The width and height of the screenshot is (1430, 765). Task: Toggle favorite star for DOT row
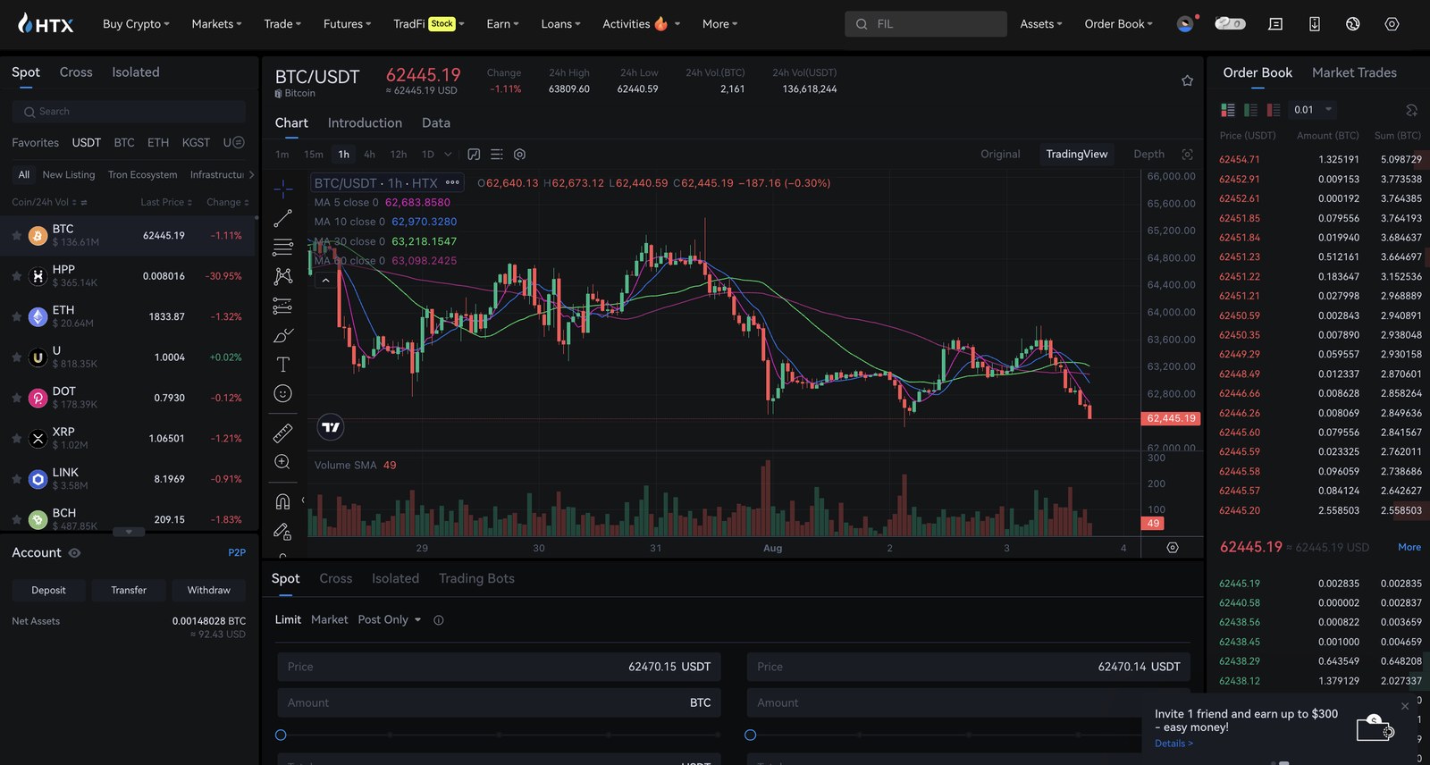16,398
